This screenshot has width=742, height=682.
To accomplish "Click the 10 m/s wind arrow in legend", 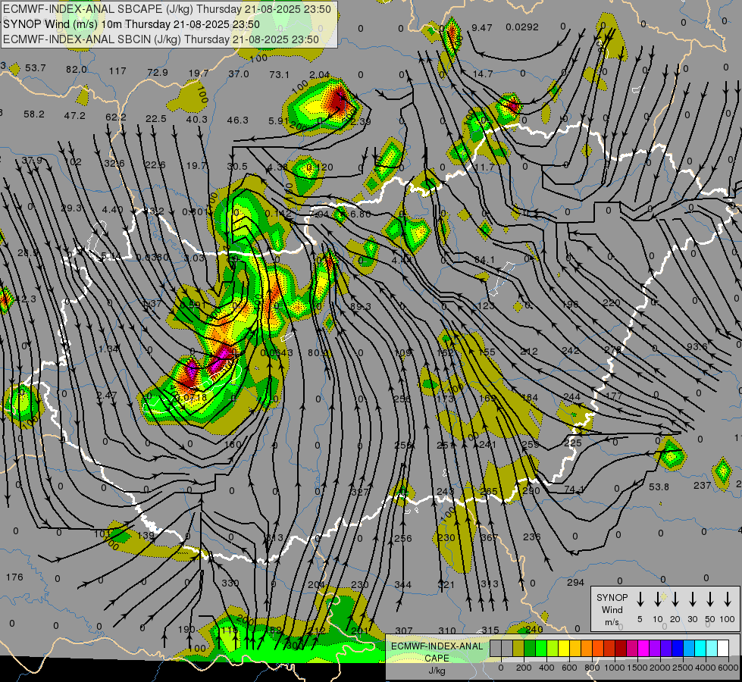I will [657, 599].
